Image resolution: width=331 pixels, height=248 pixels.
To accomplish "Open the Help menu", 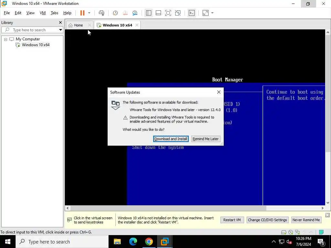I will point(67,13).
